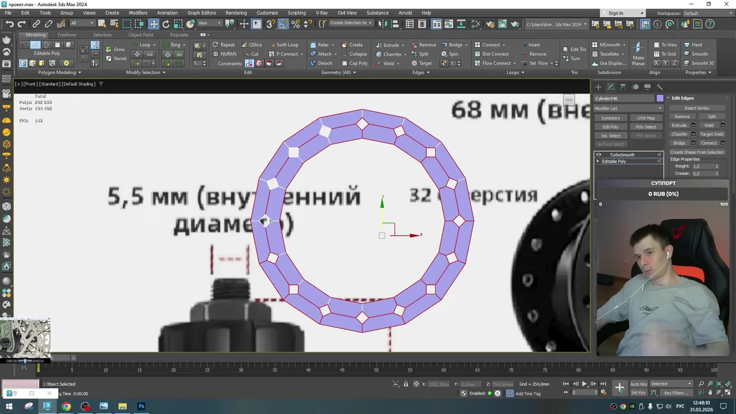Open the V-Ray menu
Image resolution: width=736 pixels, height=414 pixels.
(322, 13)
